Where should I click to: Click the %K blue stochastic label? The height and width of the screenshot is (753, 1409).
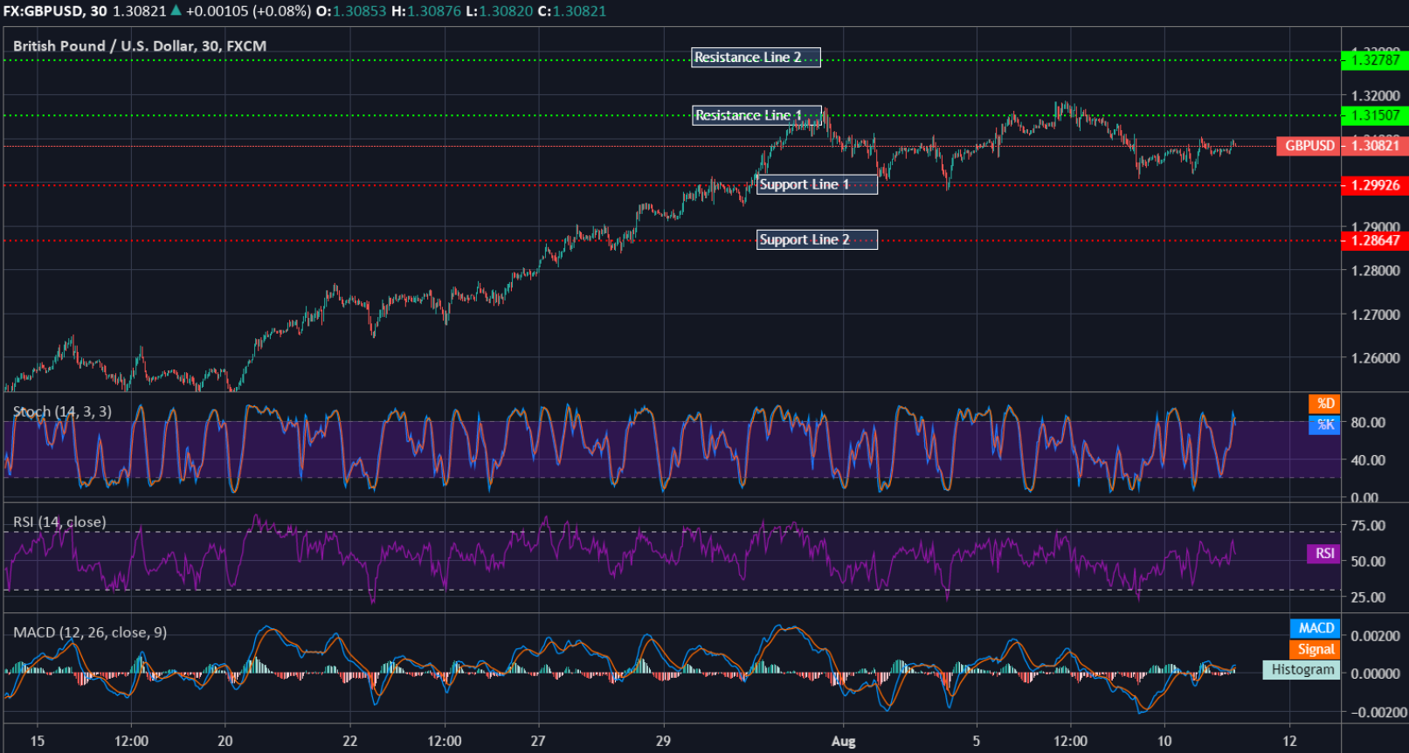point(1324,425)
